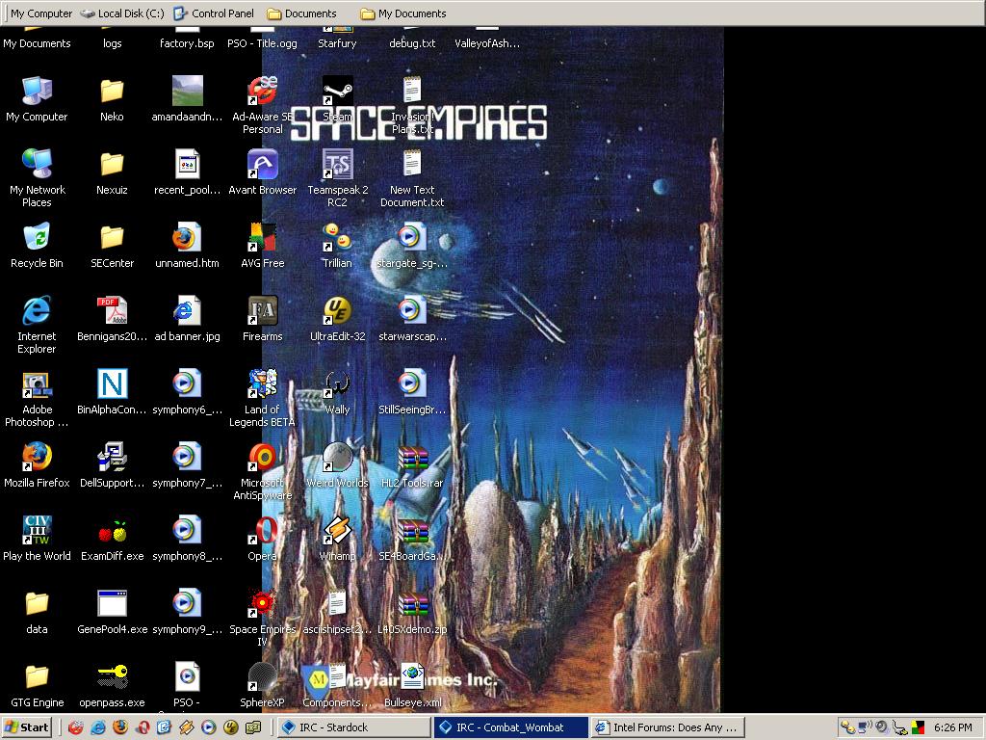Launch Teamspeak 2 RC2 from the desktop
This screenshot has width=986, height=740.
coord(337,166)
